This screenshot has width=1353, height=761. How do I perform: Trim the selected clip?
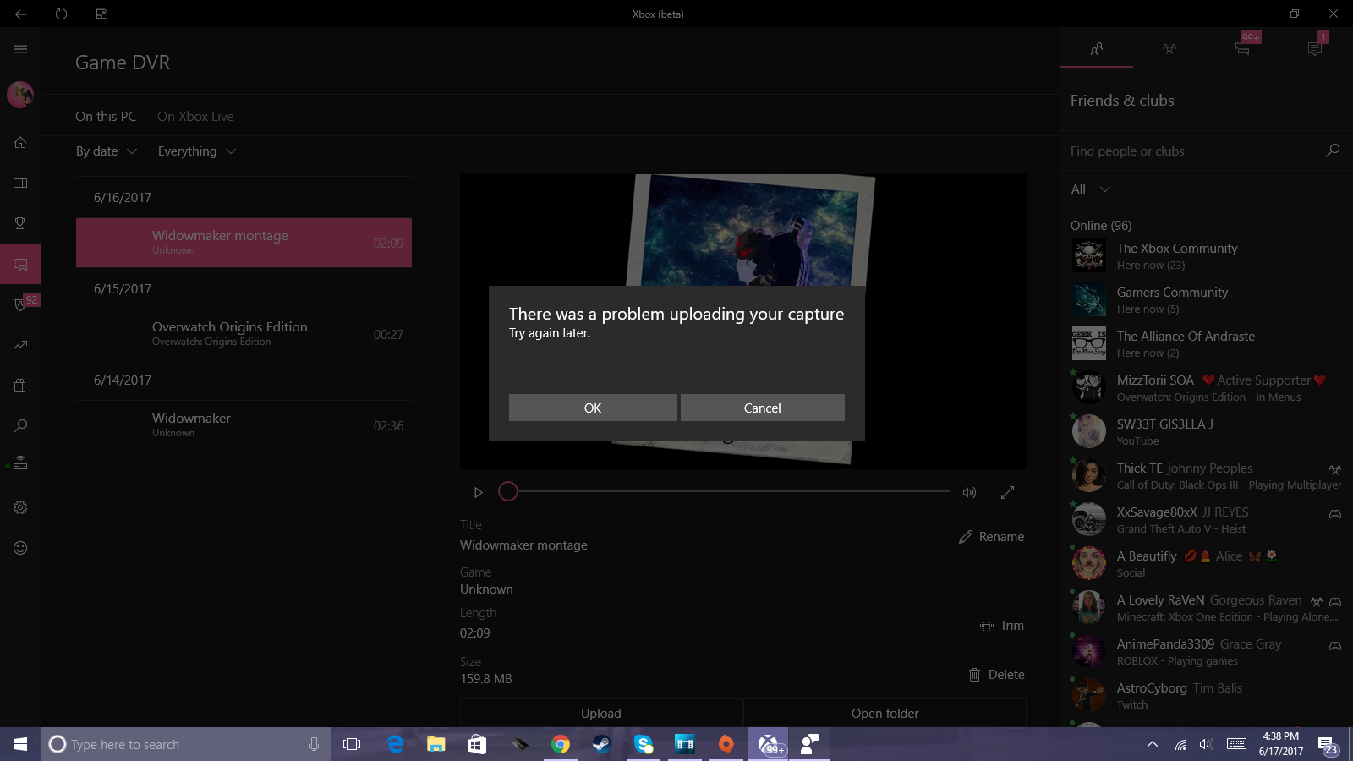click(x=1002, y=626)
